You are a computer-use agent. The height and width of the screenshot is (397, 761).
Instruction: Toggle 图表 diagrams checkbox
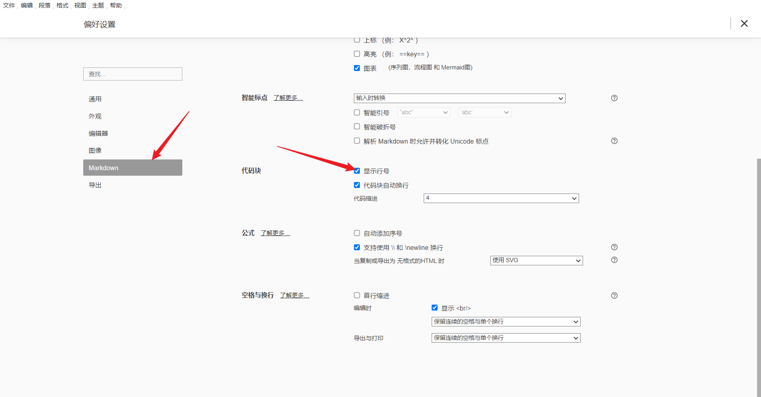pyautogui.click(x=357, y=68)
